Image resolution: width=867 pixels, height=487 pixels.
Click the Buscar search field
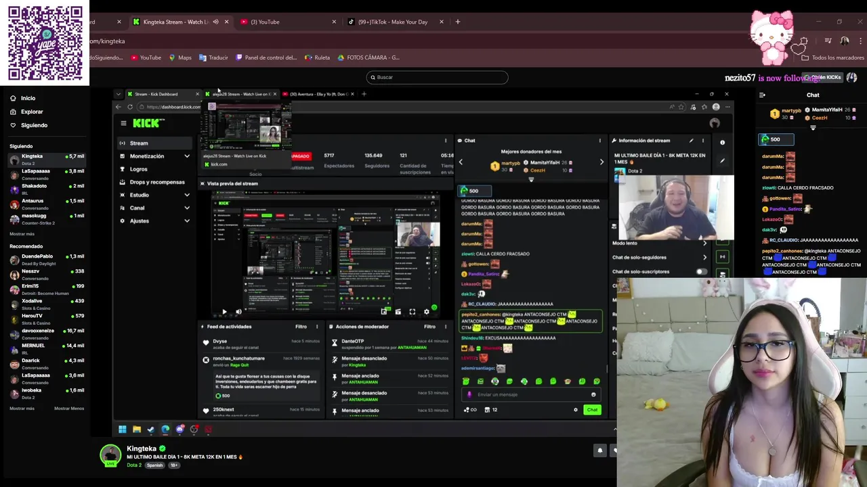(437, 77)
